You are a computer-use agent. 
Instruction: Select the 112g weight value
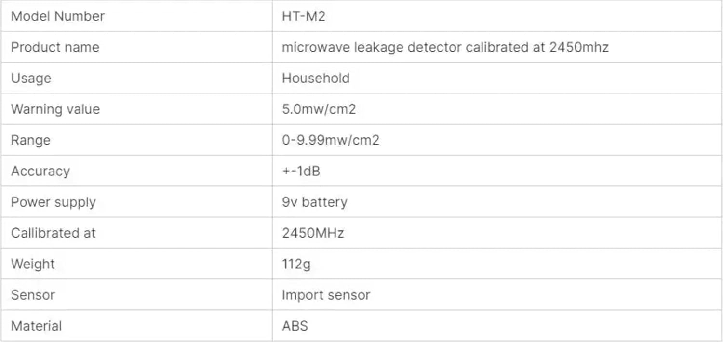coord(296,264)
